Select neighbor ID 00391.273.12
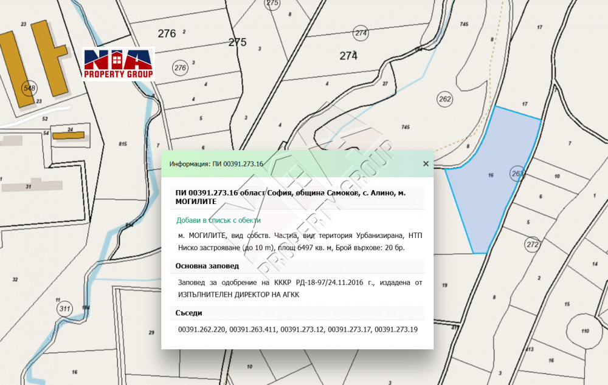The height and width of the screenshot is (385, 608). pyautogui.click(x=302, y=330)
